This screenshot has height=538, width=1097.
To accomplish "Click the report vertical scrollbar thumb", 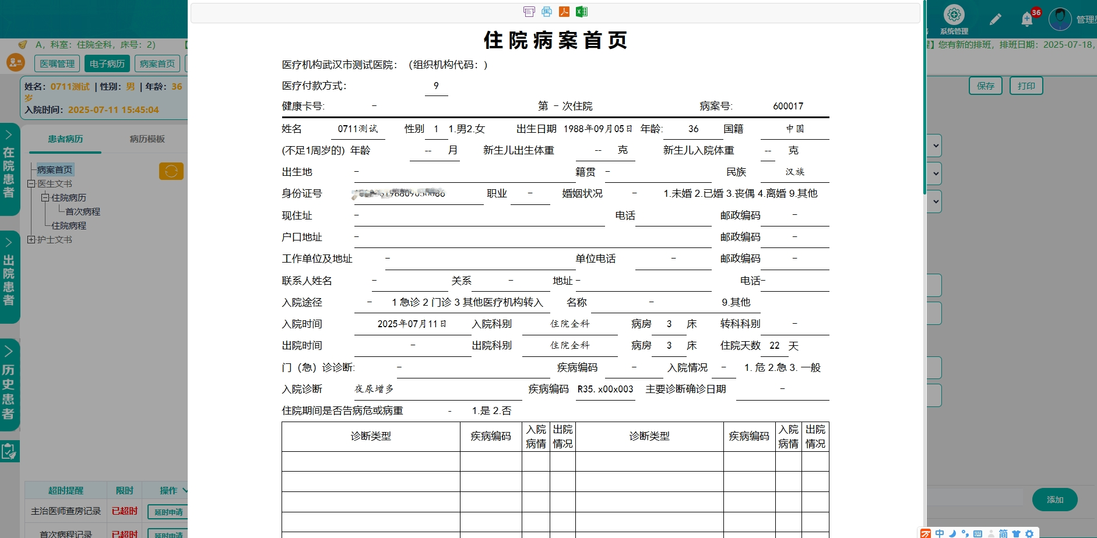I will (924, 97).
